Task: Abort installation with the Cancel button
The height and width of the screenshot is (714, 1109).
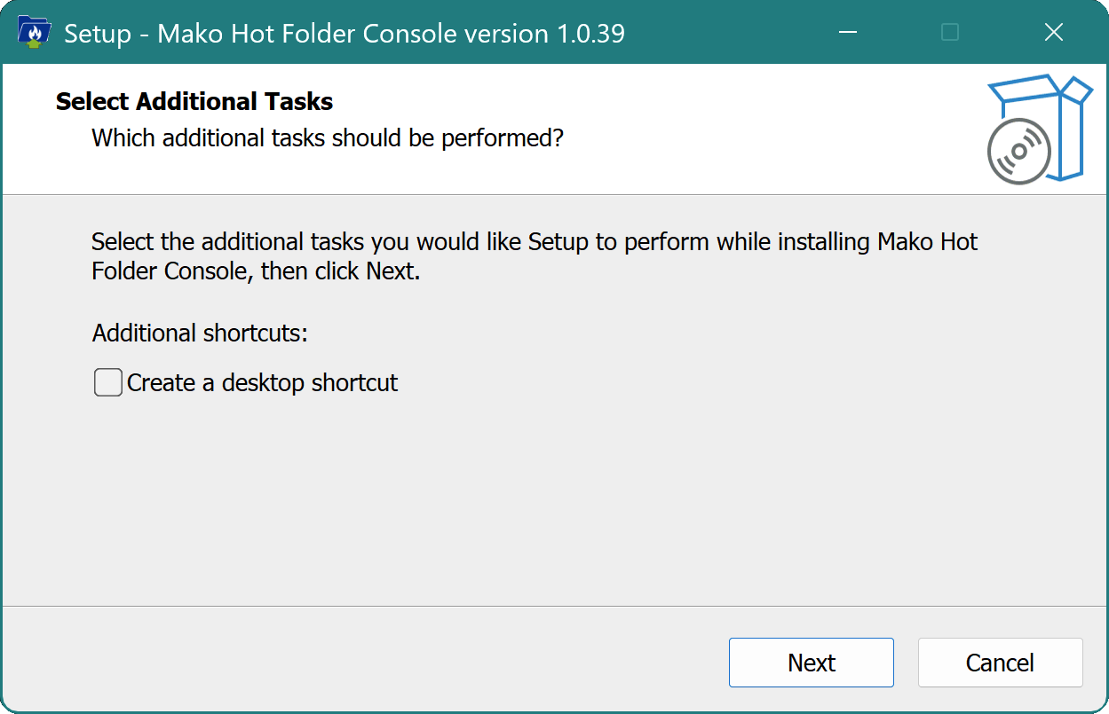Action: [1000, 663]
